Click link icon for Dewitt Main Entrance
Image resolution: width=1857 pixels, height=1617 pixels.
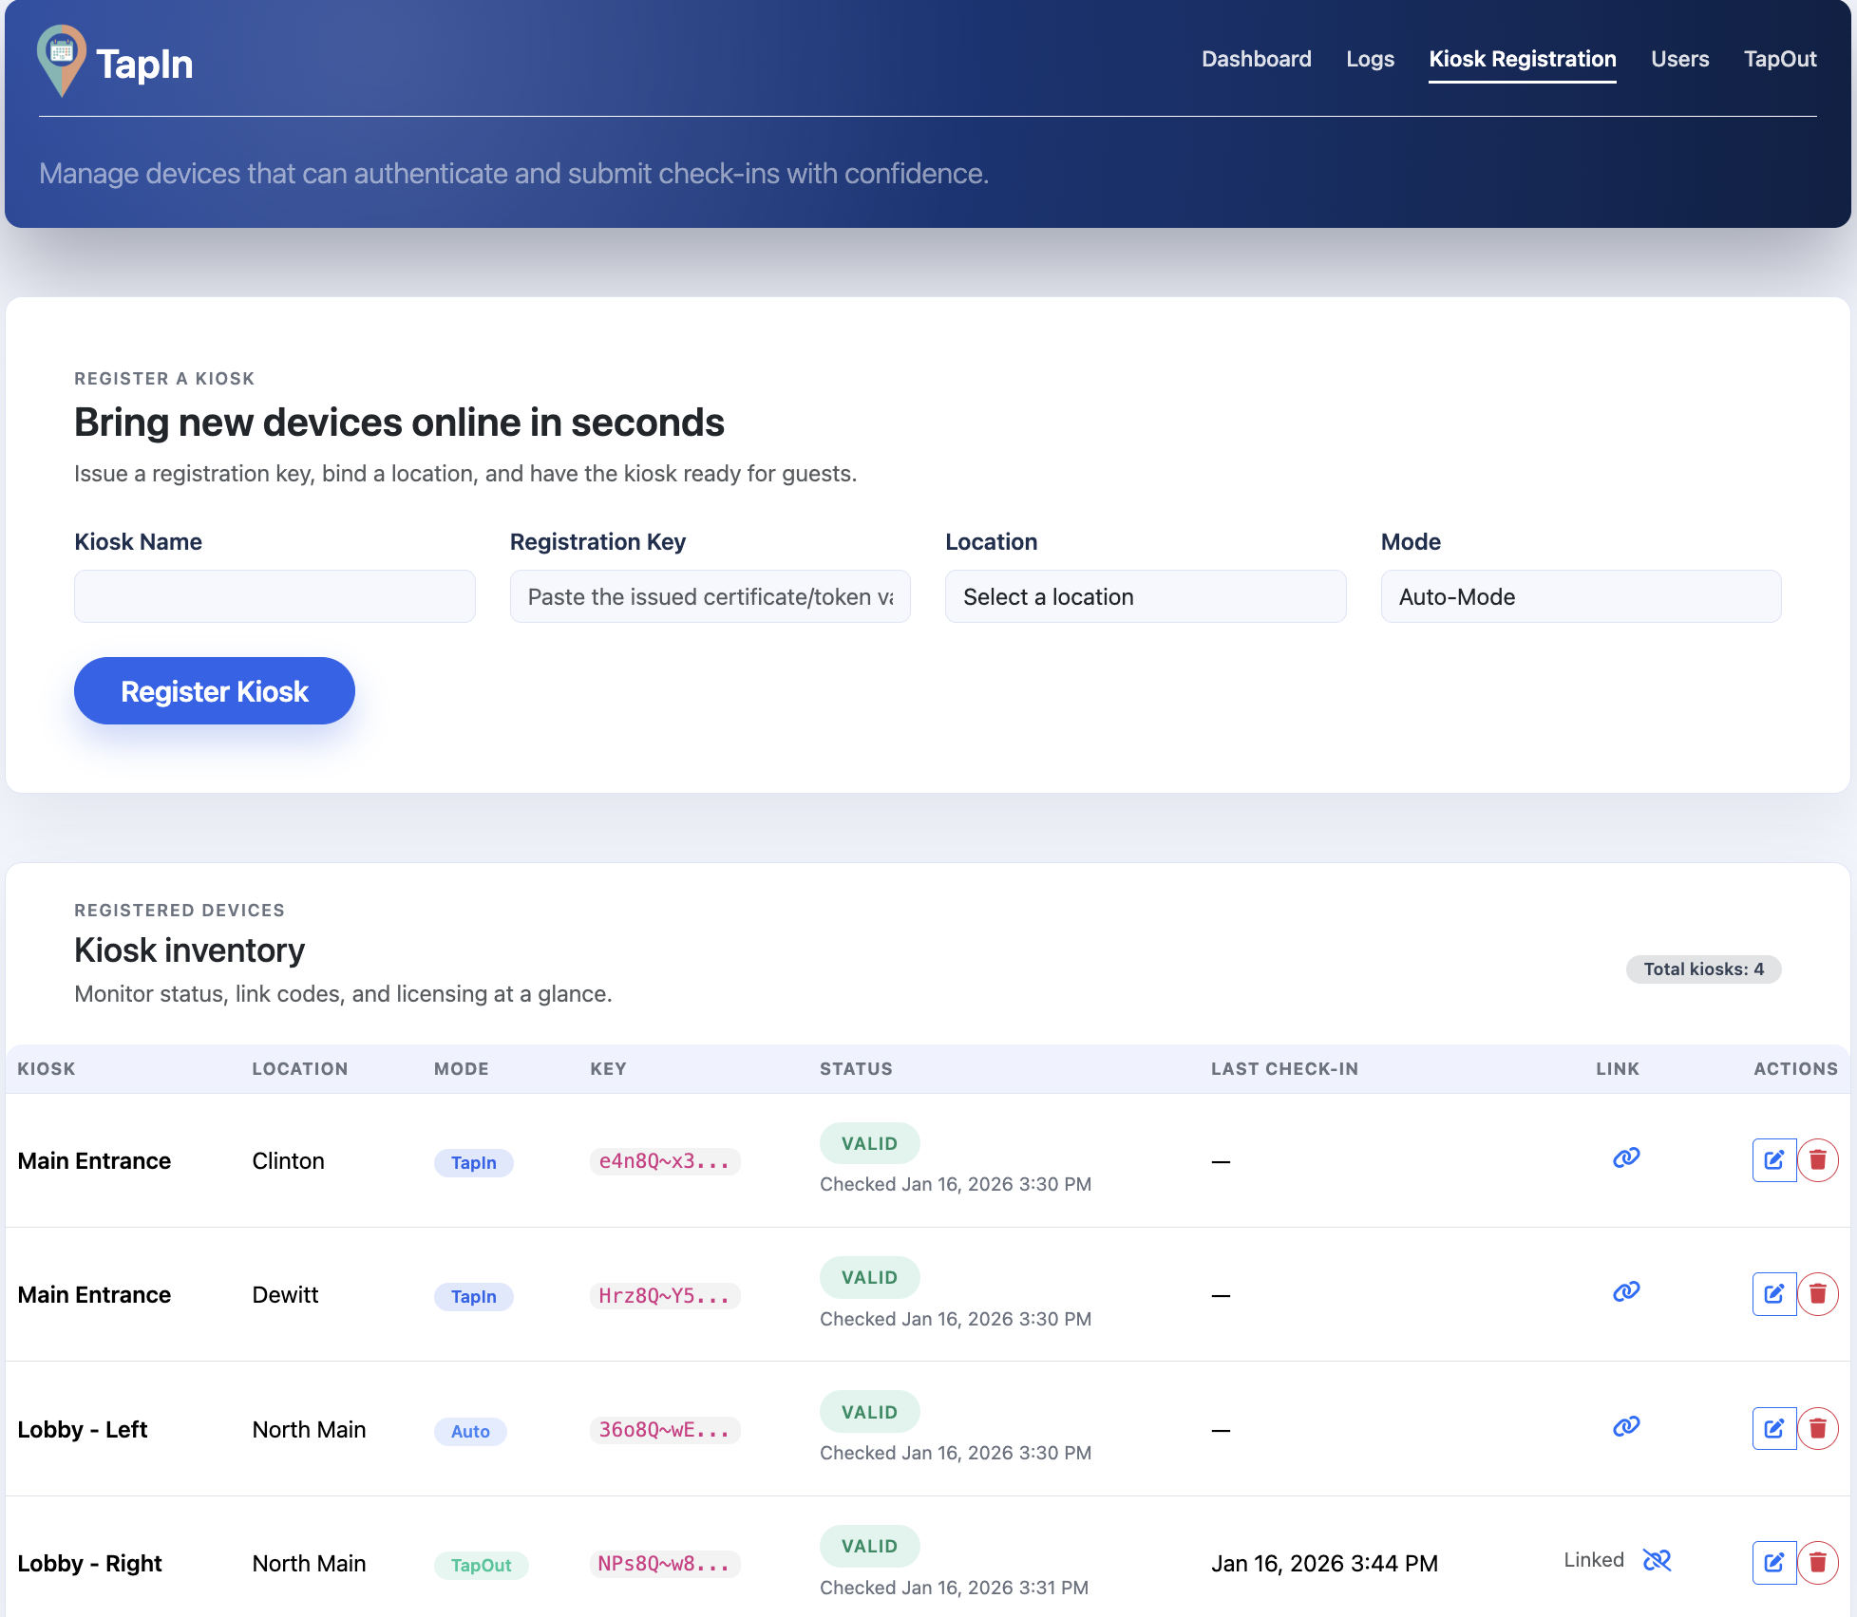tap(1626, 1291)
